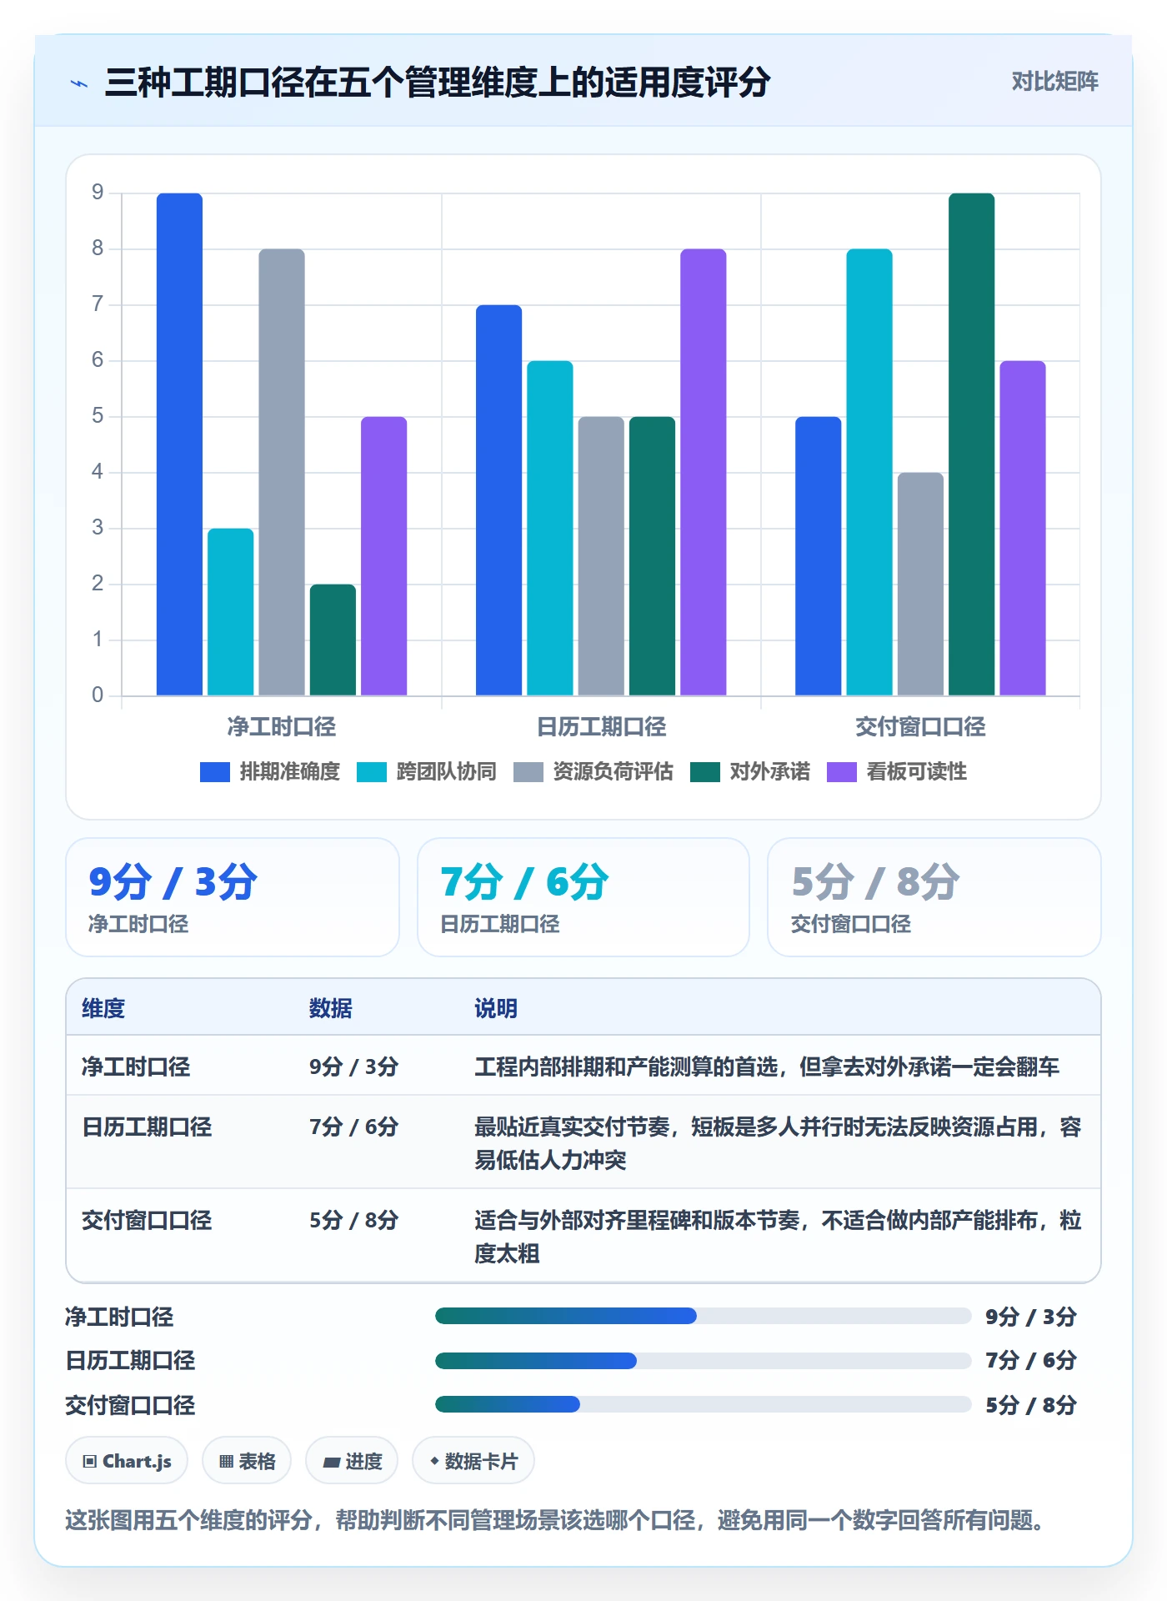Click the 交付窗口口径 x-axis label under chart
Image resolution: width=1167 pixels, height=1601 pixels.
920,727
